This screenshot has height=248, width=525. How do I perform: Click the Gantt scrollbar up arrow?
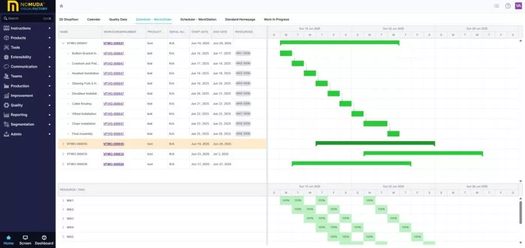(x=521, y=40)
